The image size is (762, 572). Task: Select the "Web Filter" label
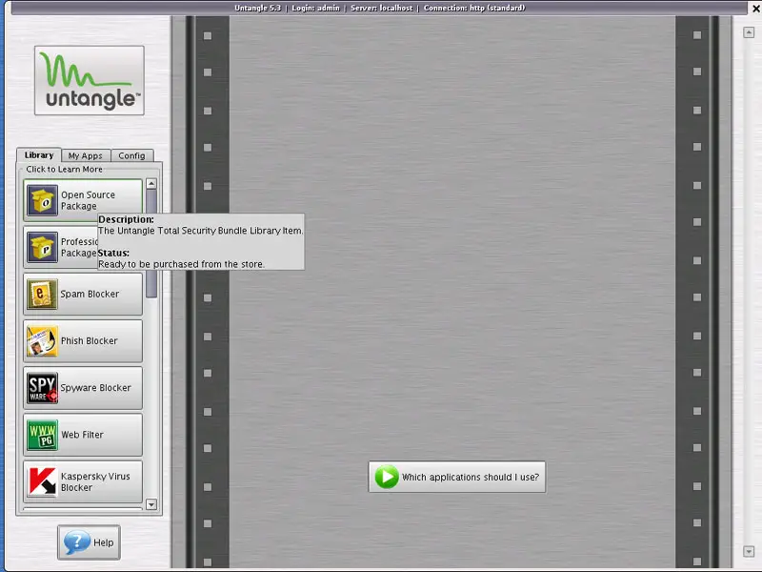82,435
